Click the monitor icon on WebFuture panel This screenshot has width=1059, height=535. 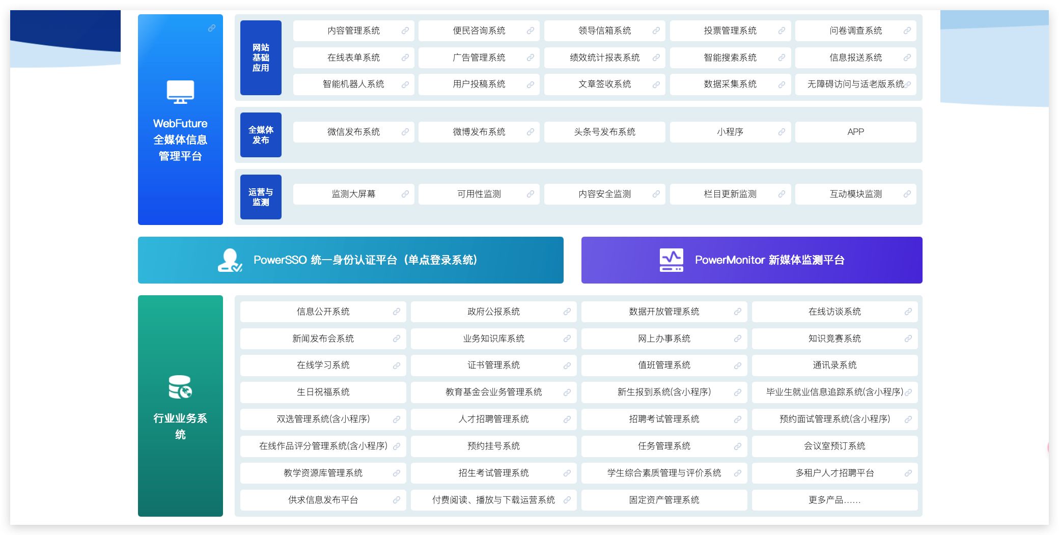click(x=180, y=92)
